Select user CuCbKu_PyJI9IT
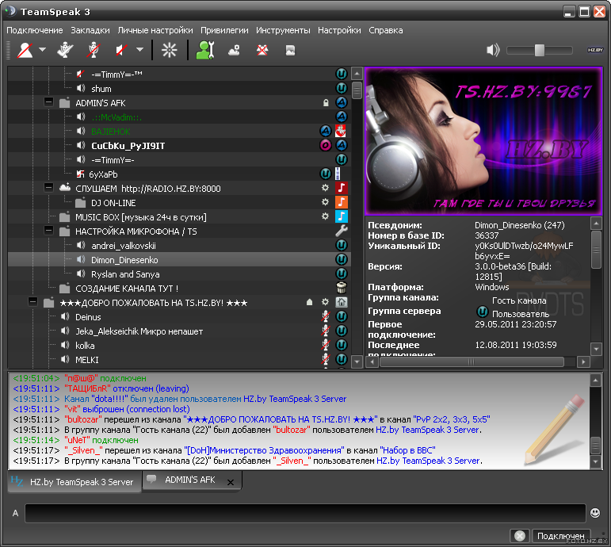Viewport: 611px width, 547px height. click(x=128, y=146)
